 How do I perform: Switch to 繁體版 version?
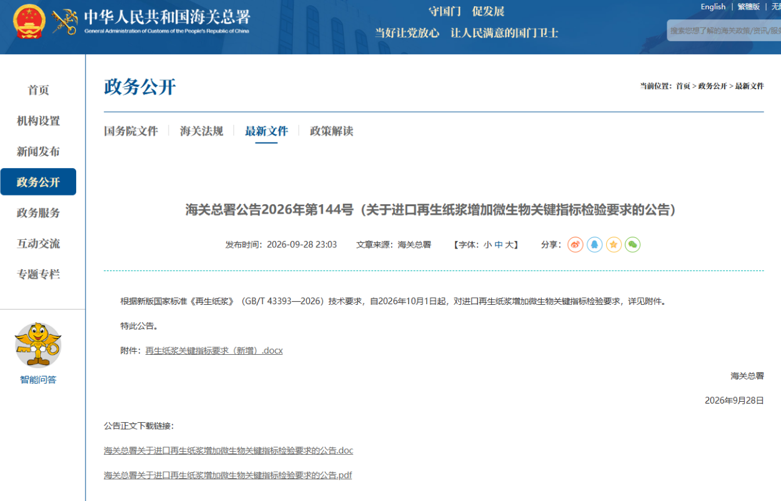pos(749,7)
